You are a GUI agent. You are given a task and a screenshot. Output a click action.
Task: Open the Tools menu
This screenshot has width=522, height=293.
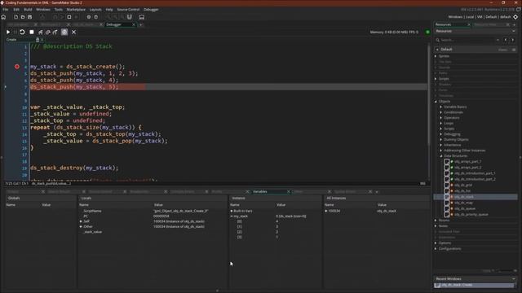(x=58, y=10)
